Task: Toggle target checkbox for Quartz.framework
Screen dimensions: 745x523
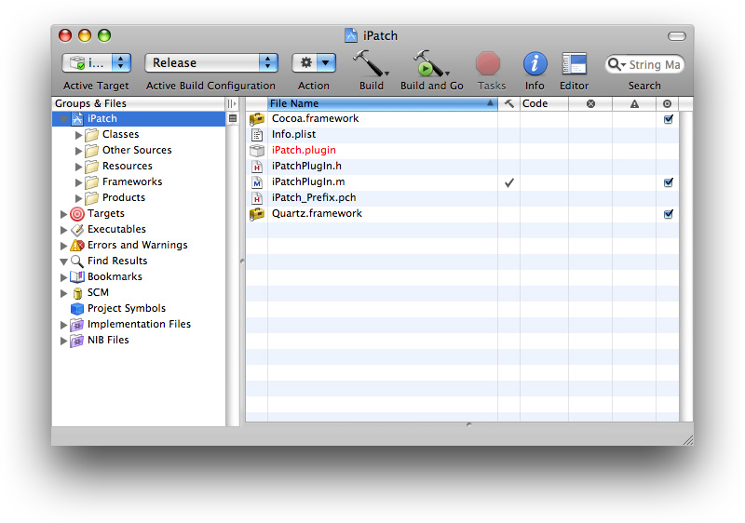Action: click(x=668, y=214)
